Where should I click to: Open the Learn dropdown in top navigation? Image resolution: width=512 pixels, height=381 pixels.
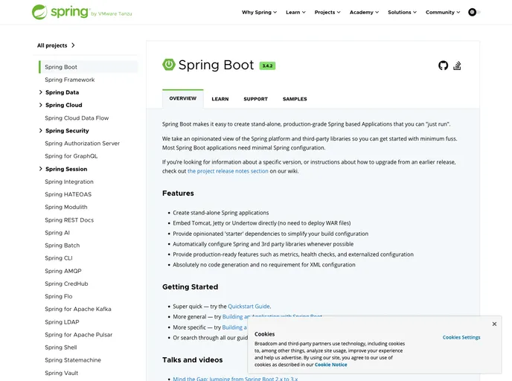(295, 13)
